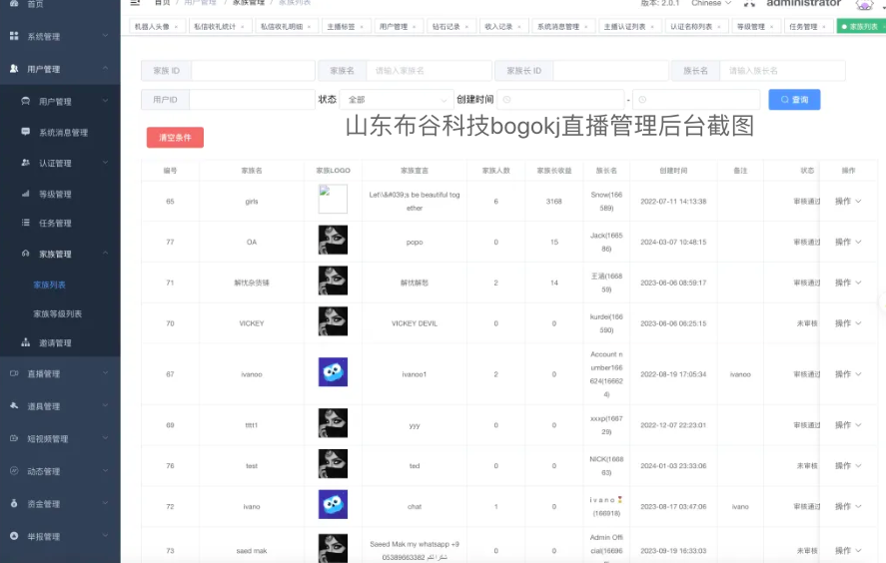The width and height of the screenshot is (886, 563).
Task: Open the Chinese language dropdown
Action: 711,4
